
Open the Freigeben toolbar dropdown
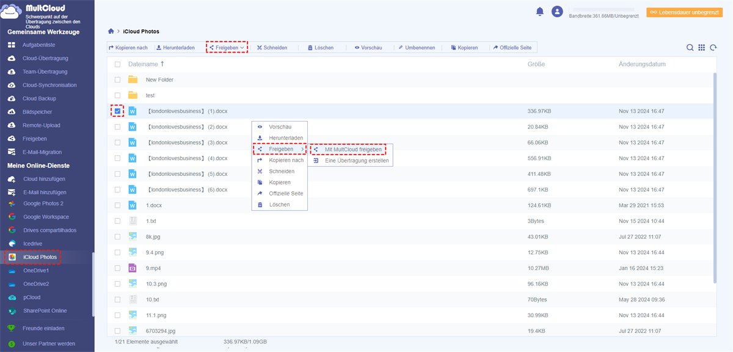click(x=227, y=48)
